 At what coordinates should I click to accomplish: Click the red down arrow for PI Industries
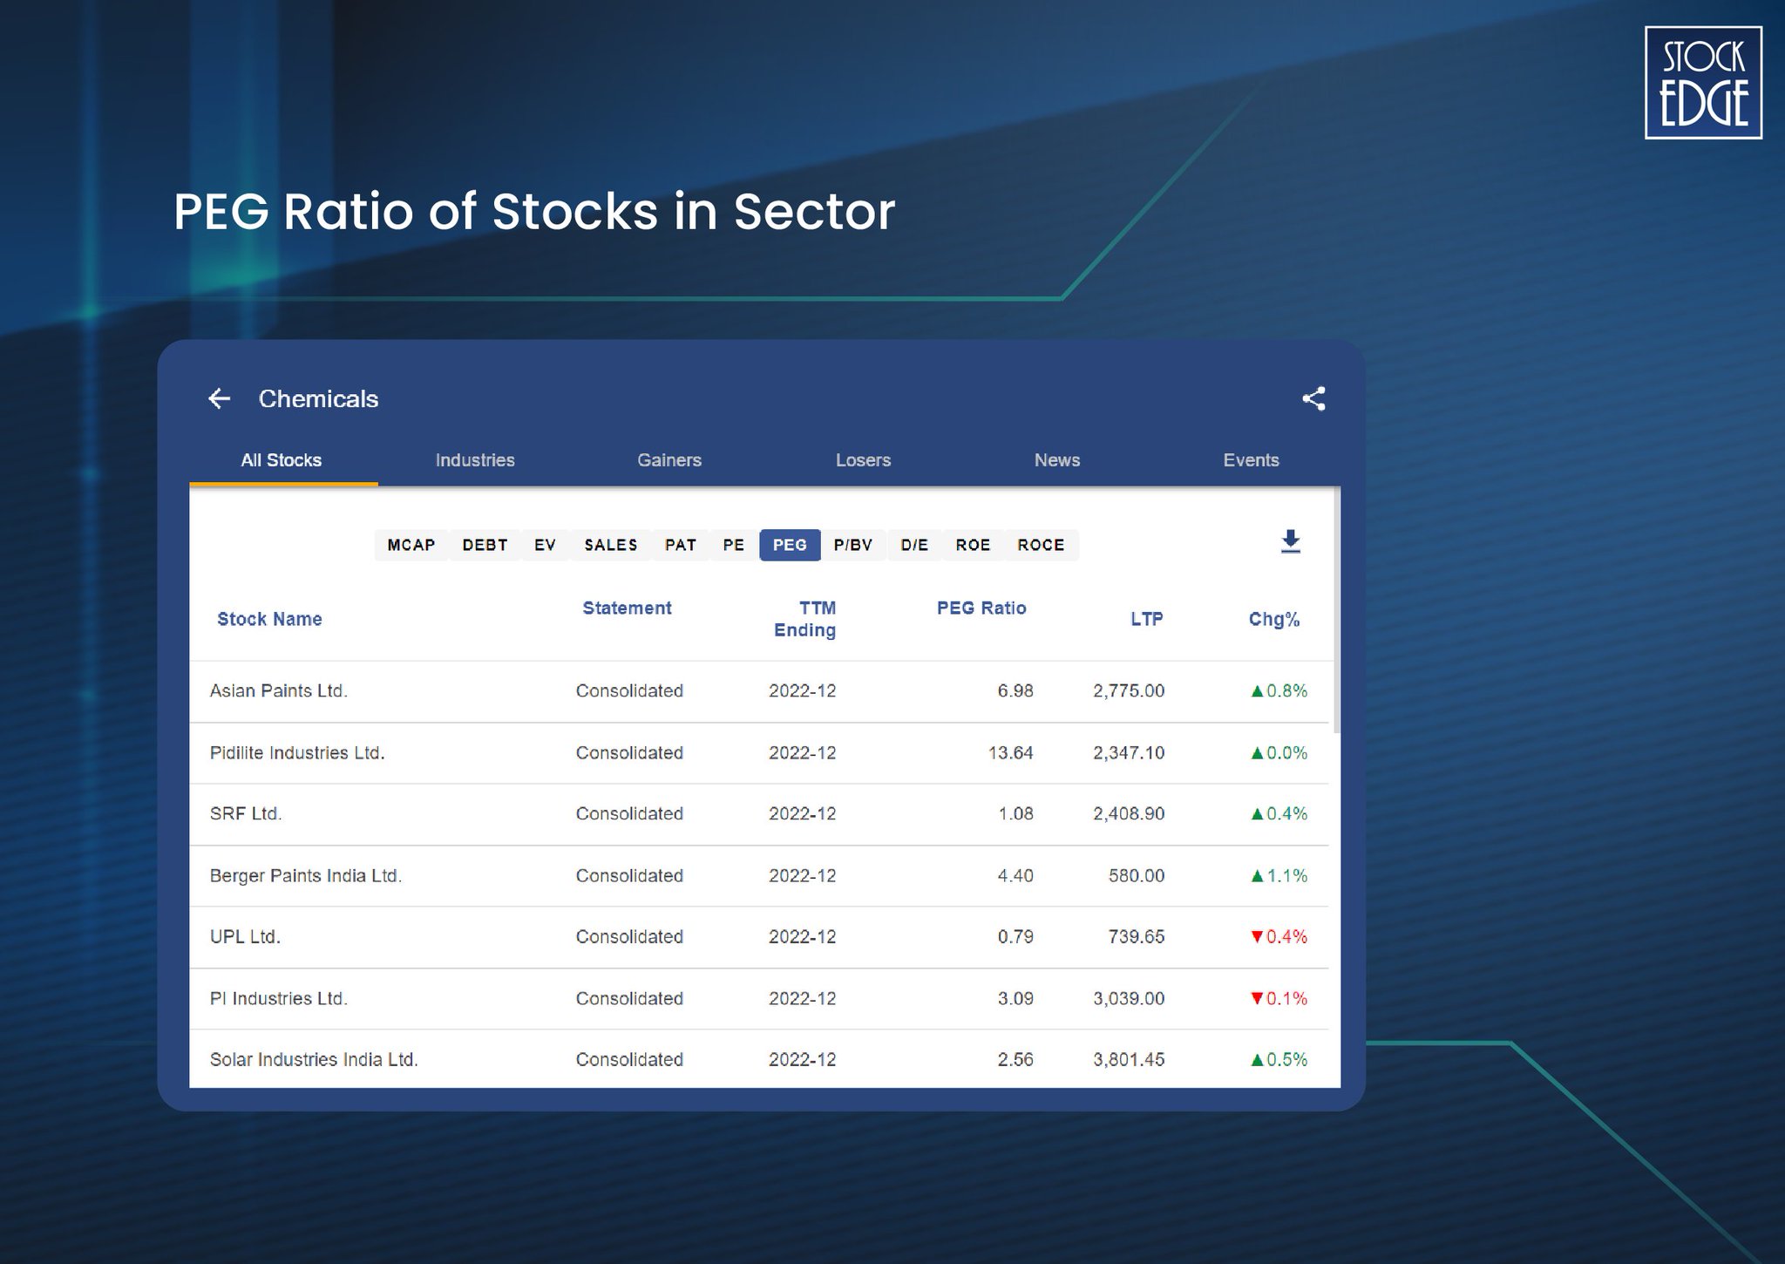1256,999
